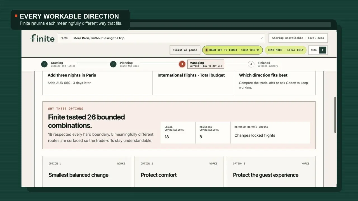
Task: Click the WORKS badge on Option 1
Action: pyautogui.click(x=121, y=164)
